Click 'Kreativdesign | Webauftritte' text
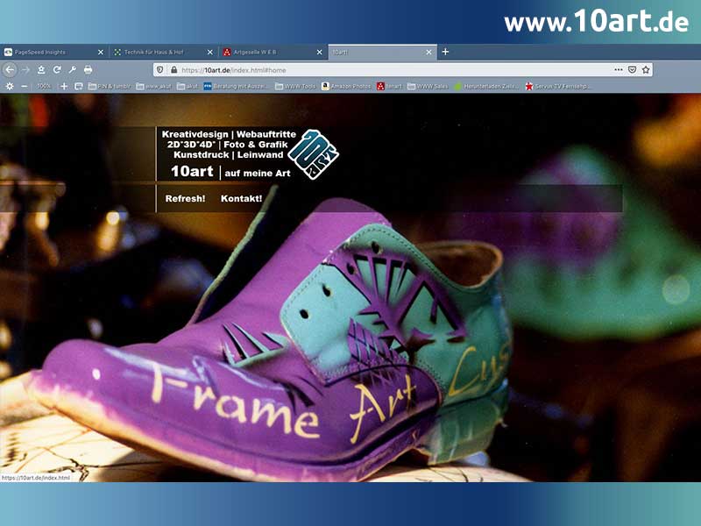This screenshot has height=526, width=701. 229,134
